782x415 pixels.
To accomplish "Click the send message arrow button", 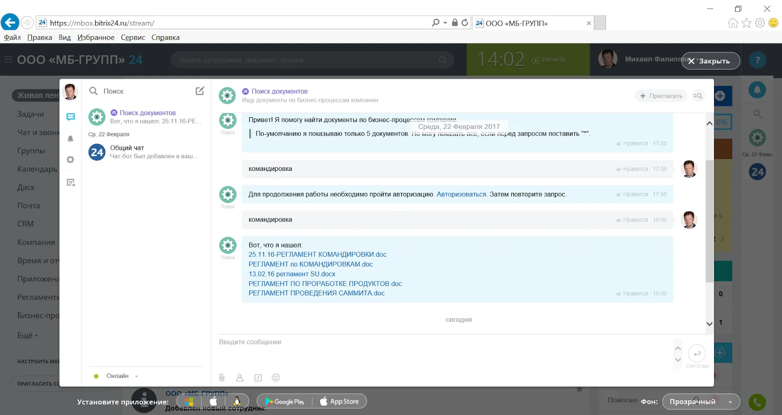I will click(x=697, y=353).
